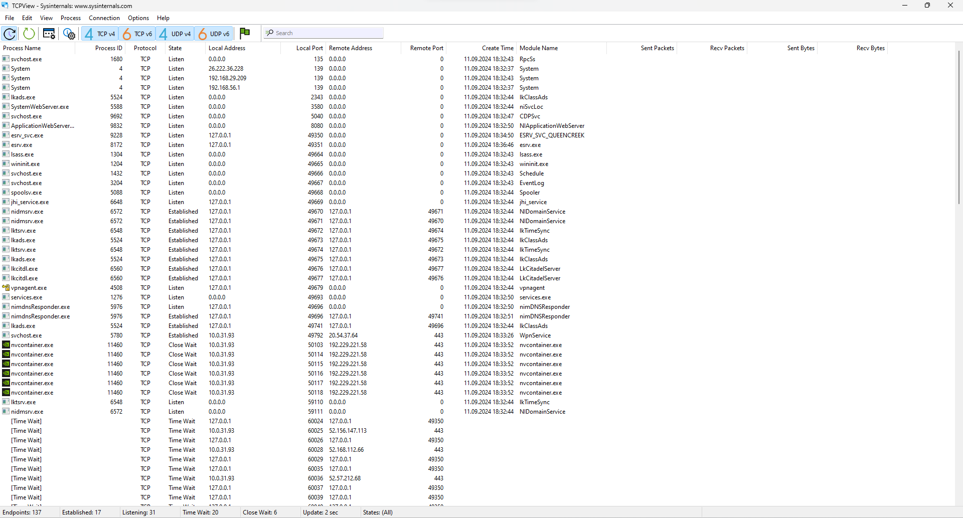Toggle the TCP v4 filter
This screenshot has height=518, width=963.
[100, 34]
